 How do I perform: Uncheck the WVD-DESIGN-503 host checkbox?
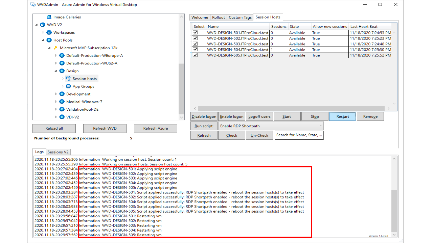point(195,44)
